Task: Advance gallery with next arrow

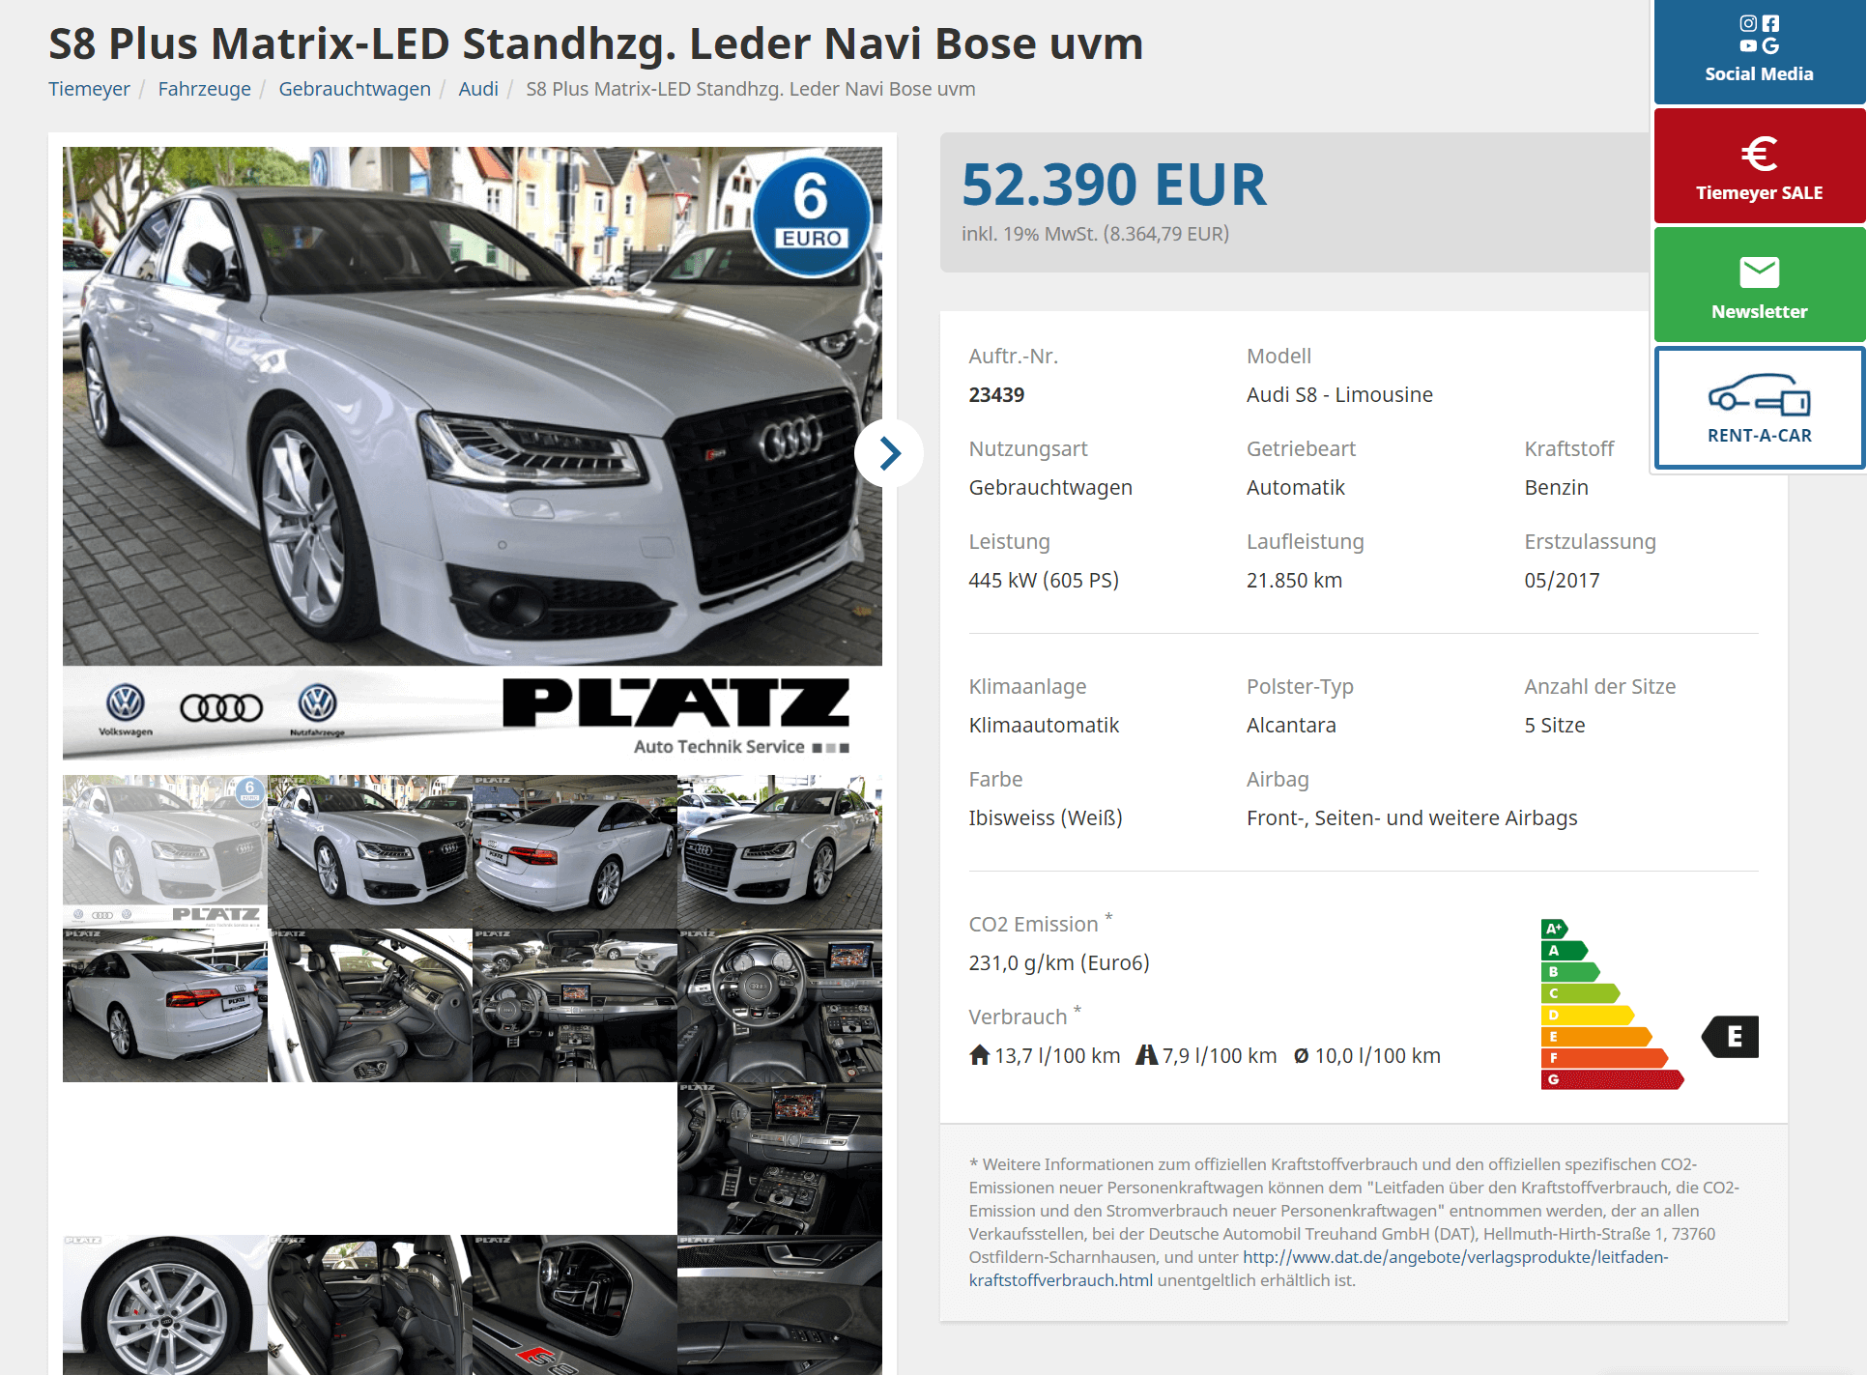Action: (889, 452)
